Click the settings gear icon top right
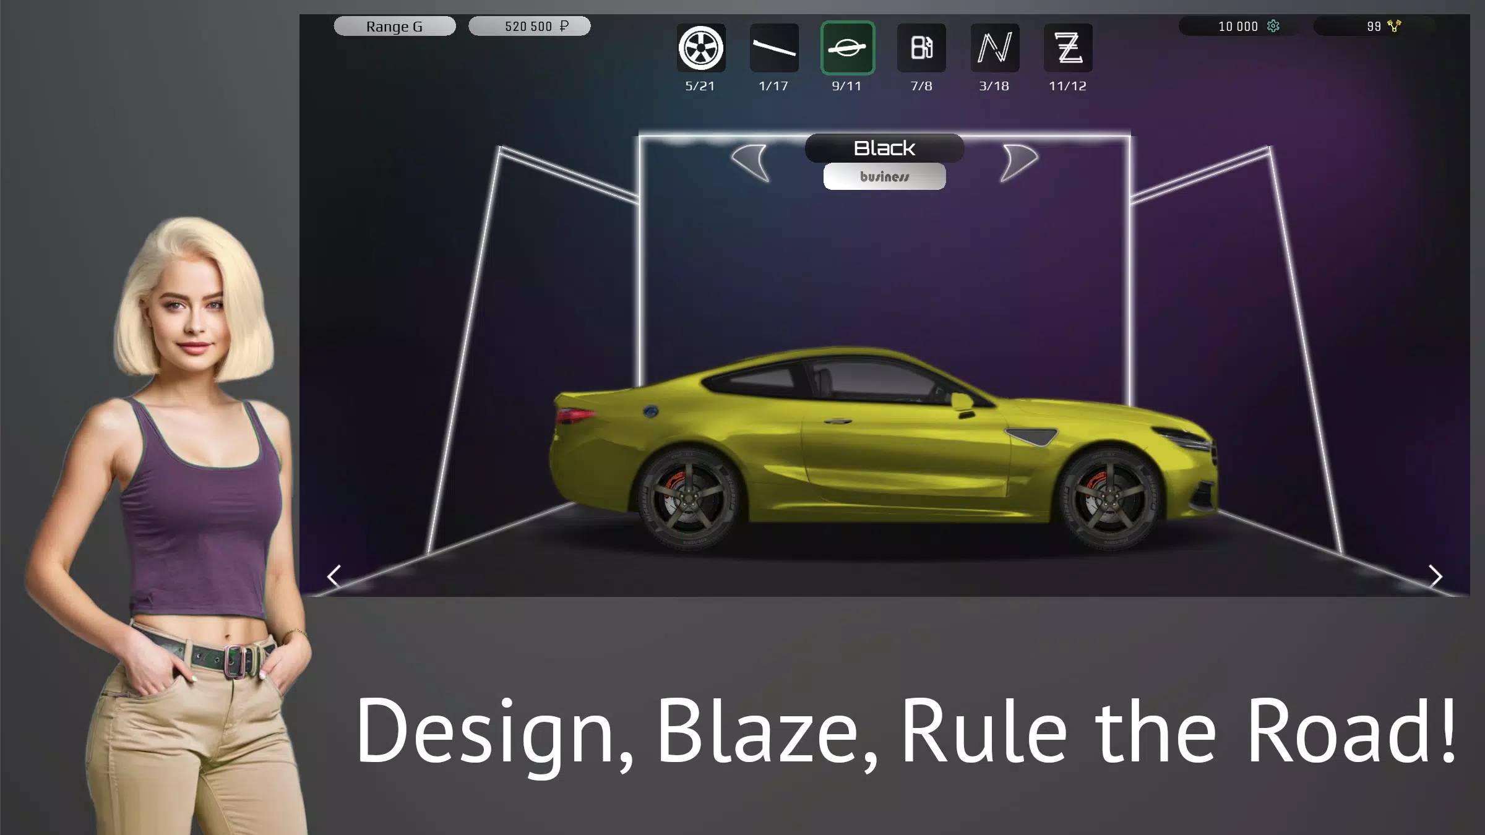 click(1274, 25)
